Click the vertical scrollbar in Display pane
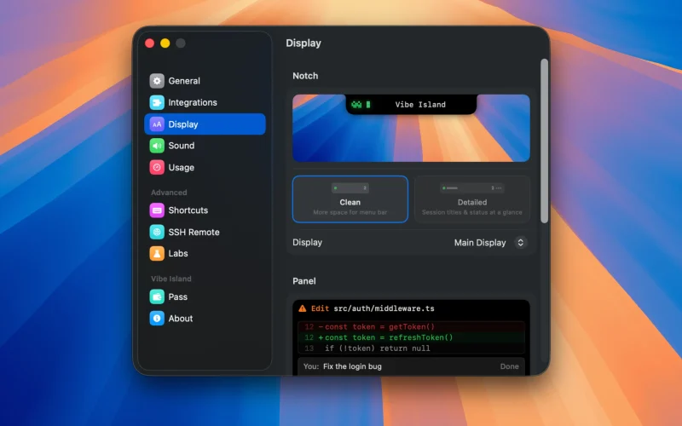This screenshot has height=426, width=682. point(544,141)
